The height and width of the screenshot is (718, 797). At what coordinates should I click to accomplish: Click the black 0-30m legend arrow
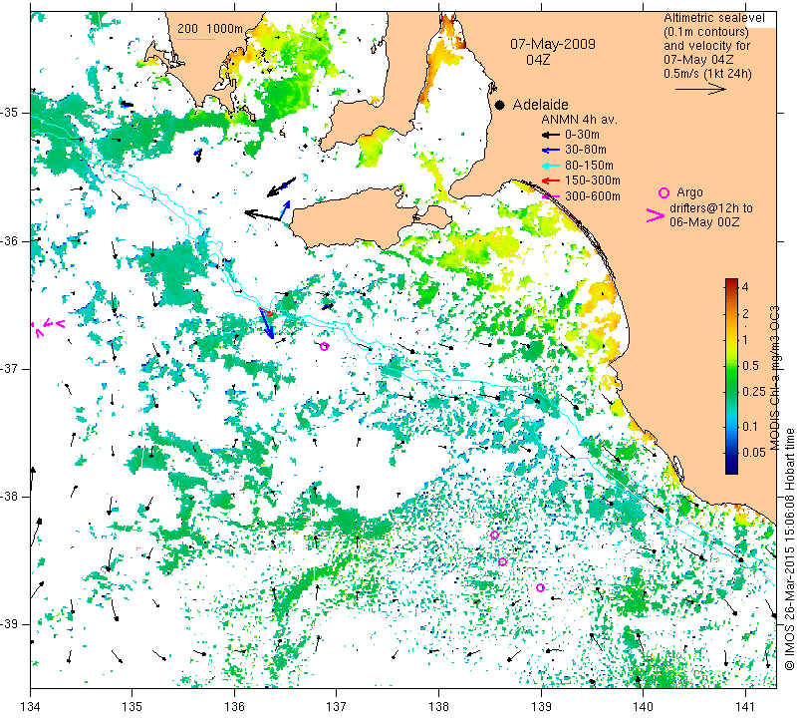point(551,135)
